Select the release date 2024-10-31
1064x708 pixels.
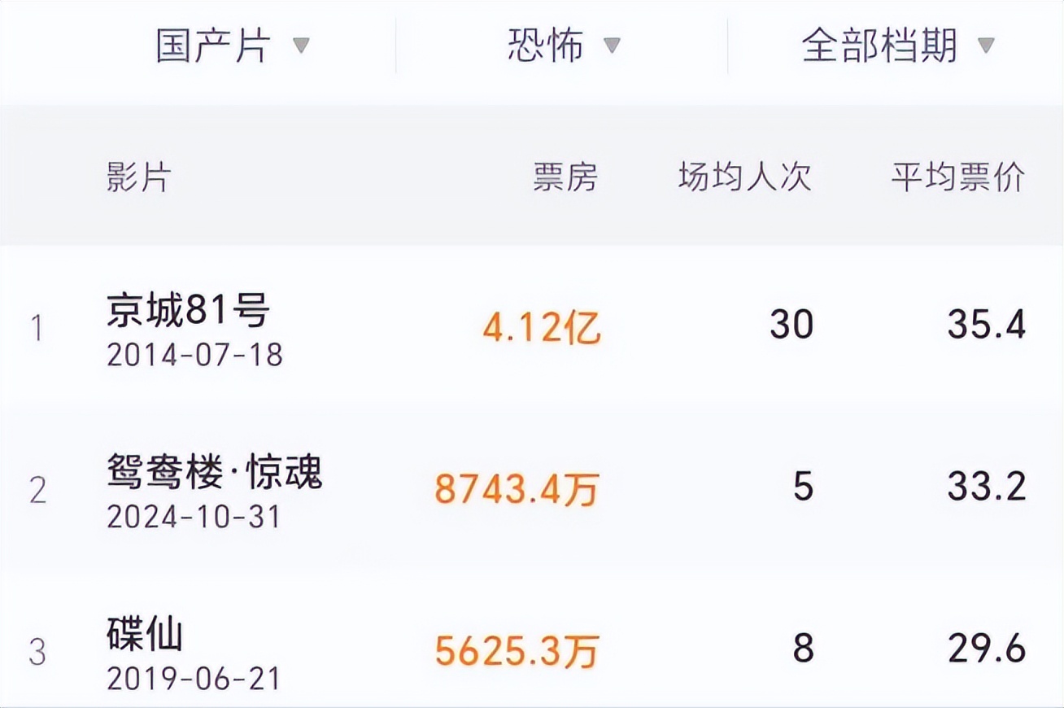point(194,518)
